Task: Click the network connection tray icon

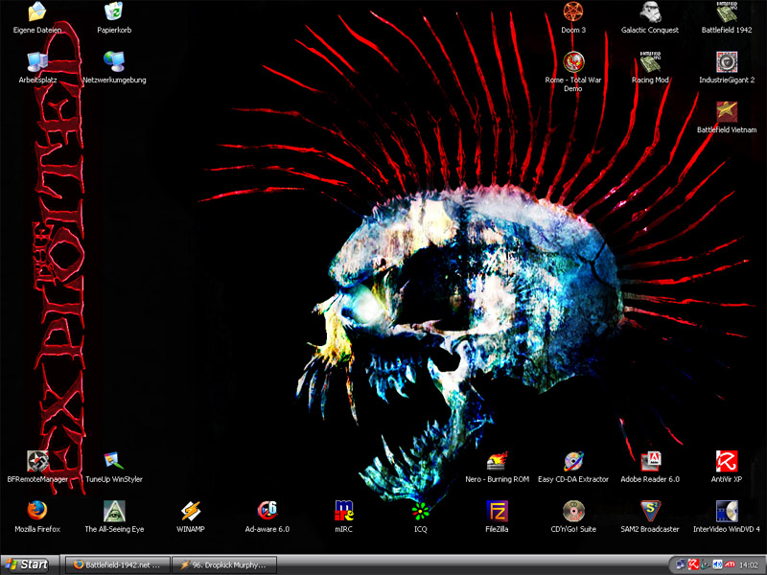Action: click(681, 564)
